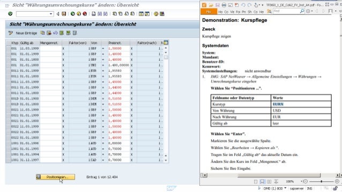Click the Select Block icon in SAP application toolbar
342x192 pixels.
[69, 33]
